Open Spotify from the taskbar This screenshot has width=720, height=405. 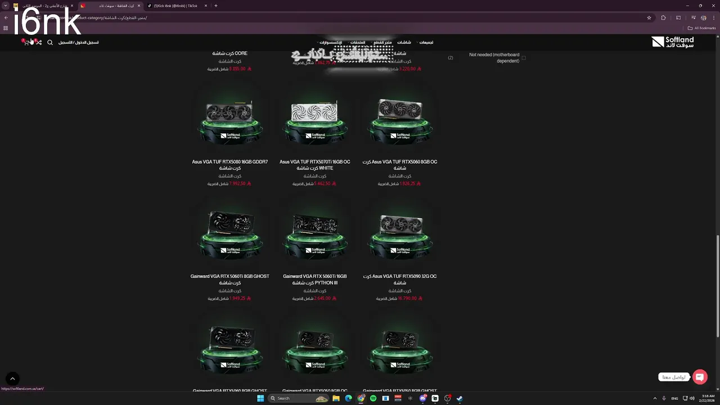[373, 398]
